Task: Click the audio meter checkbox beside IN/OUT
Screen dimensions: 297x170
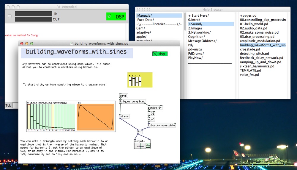Action: [x=10, y=16]
